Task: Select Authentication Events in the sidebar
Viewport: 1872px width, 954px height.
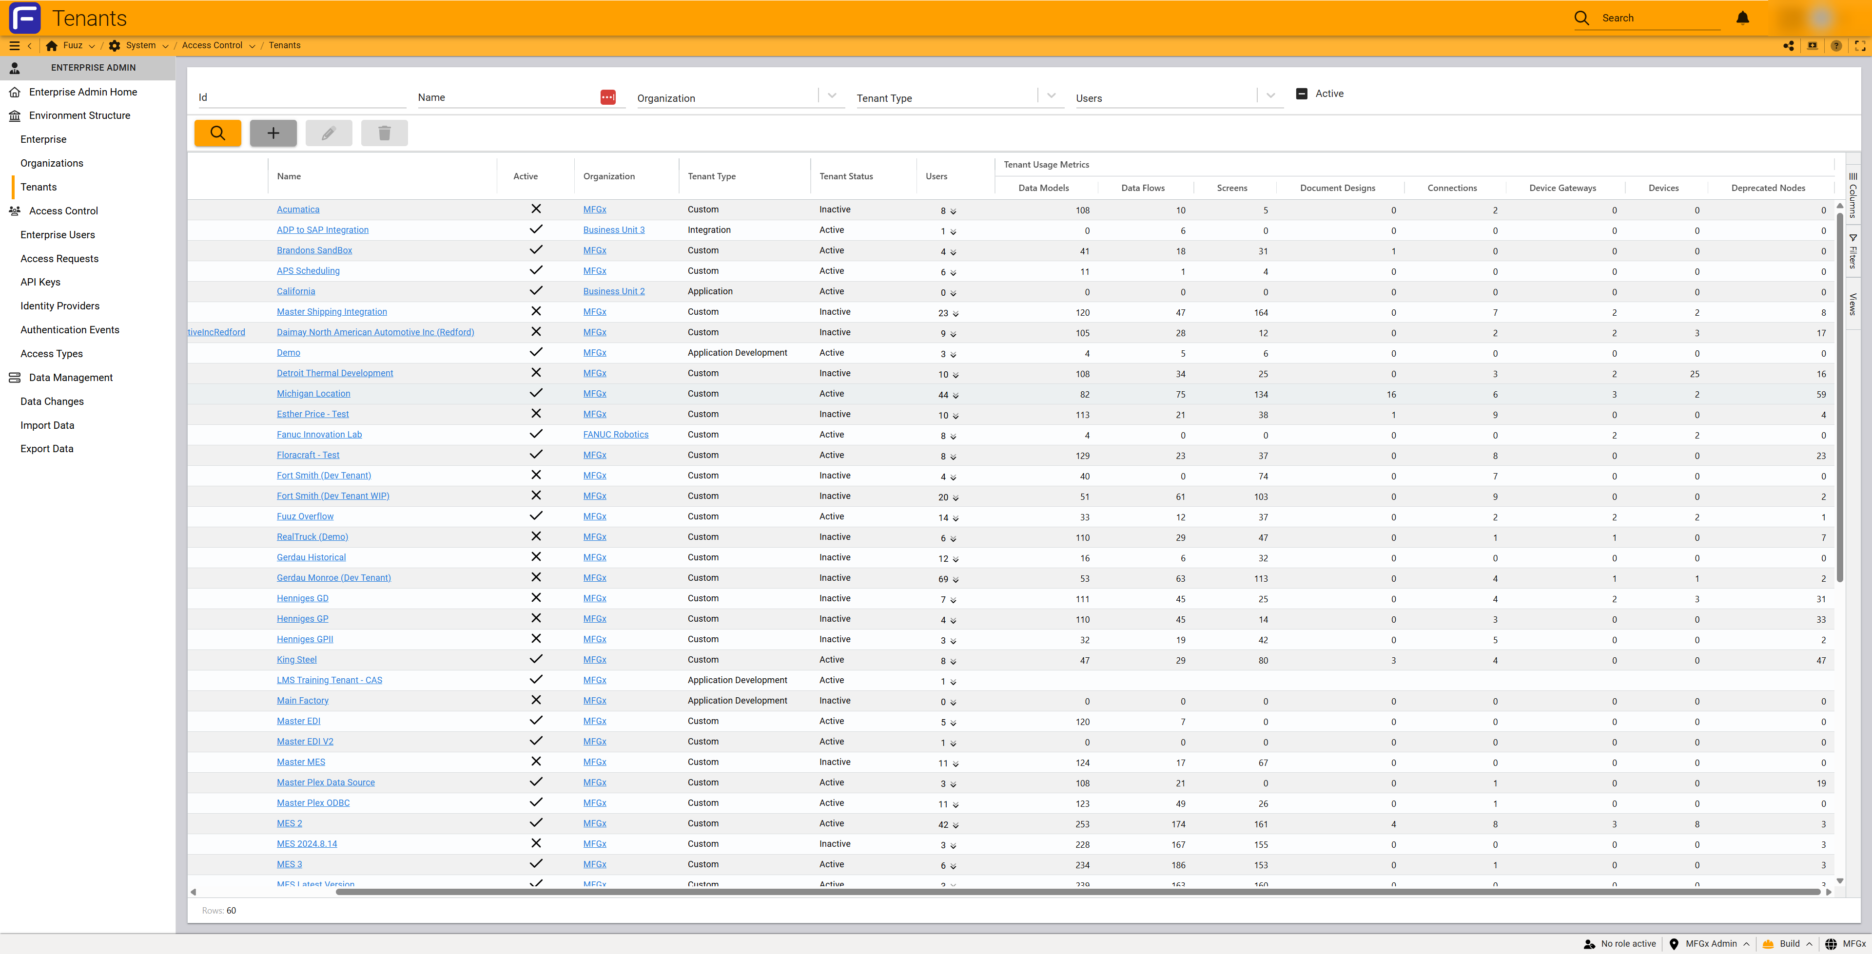Action: [x=70, y=330]
